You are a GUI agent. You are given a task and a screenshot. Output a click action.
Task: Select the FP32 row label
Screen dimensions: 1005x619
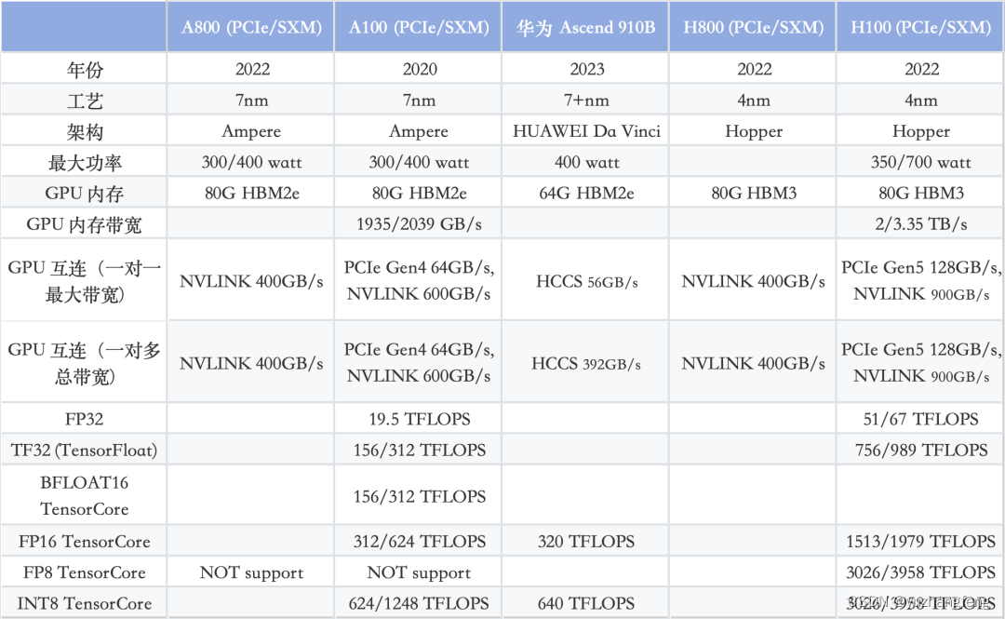[84, 419]
